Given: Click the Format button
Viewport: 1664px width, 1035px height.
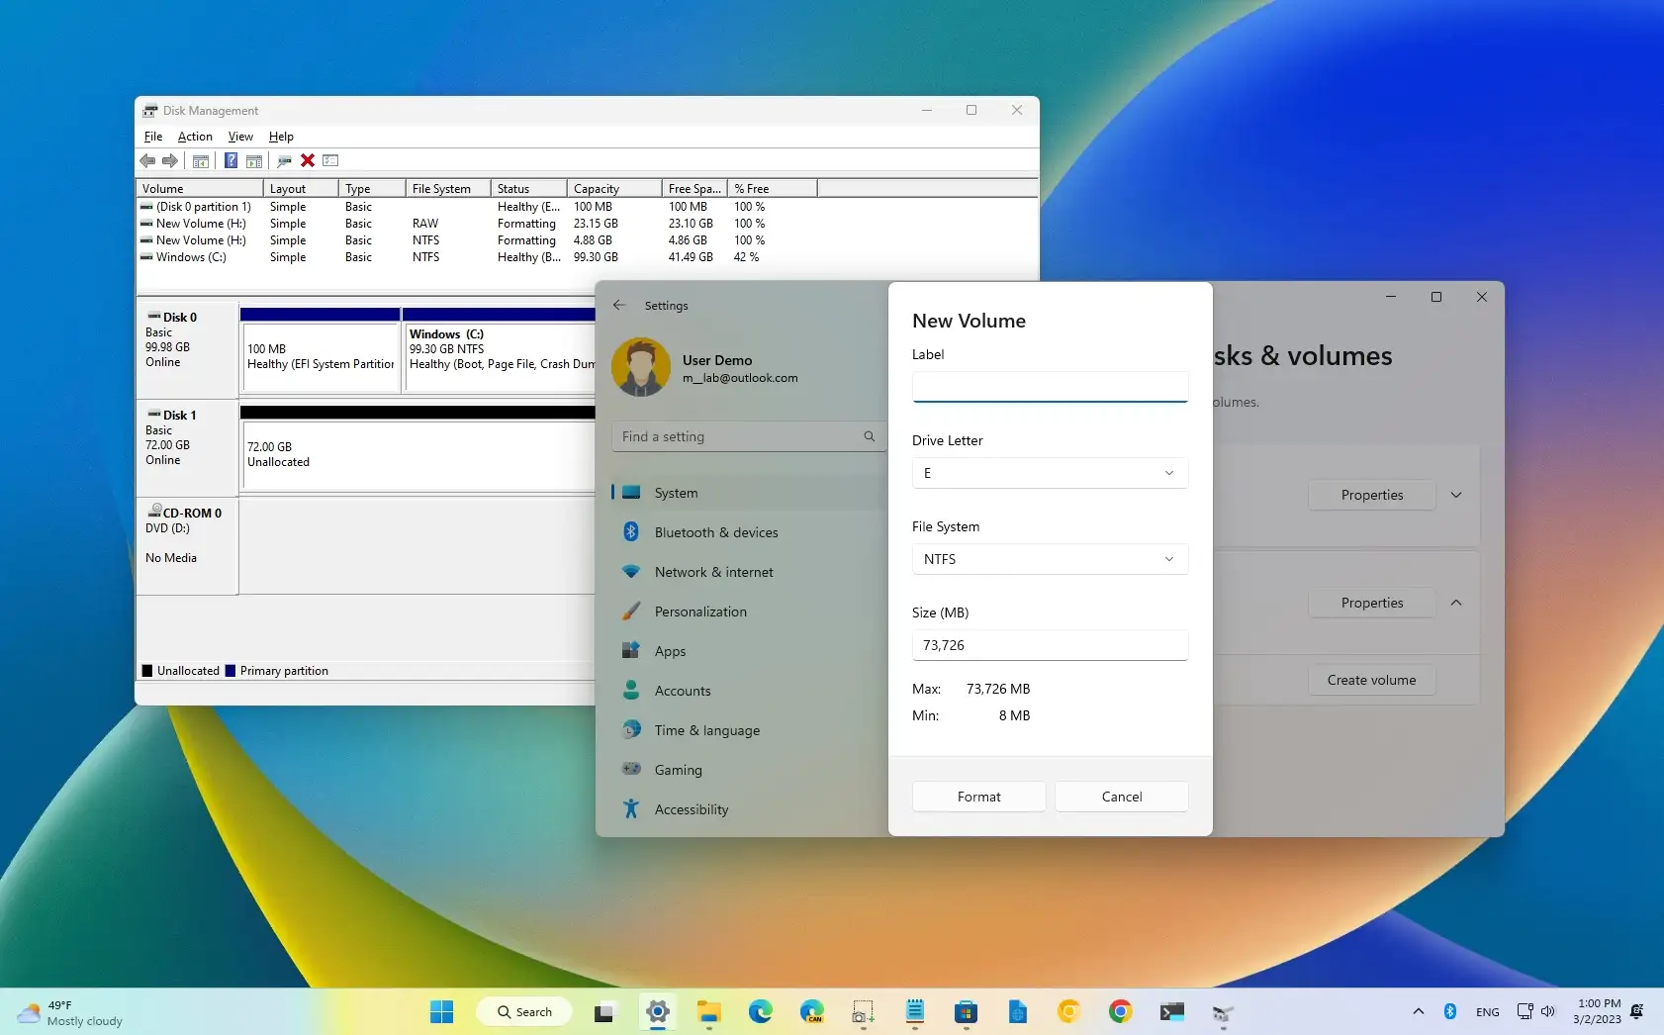Looking at the screenshot, I should [978, 797].
